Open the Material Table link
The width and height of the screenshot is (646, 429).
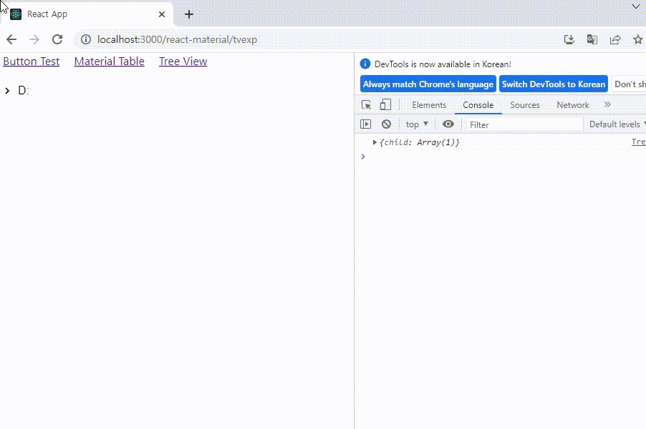pos(109,61)
